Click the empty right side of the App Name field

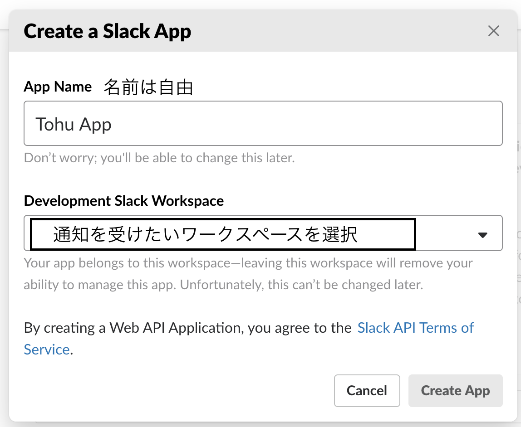pyautogui.click(x=386, y=123)
